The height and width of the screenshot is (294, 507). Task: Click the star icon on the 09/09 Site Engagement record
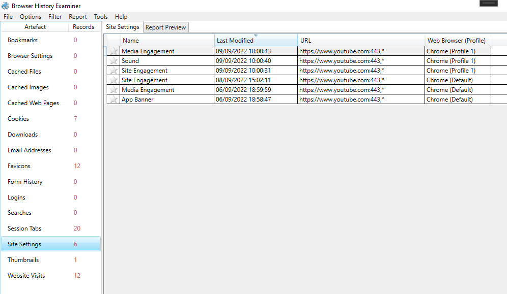pos(112,70)
